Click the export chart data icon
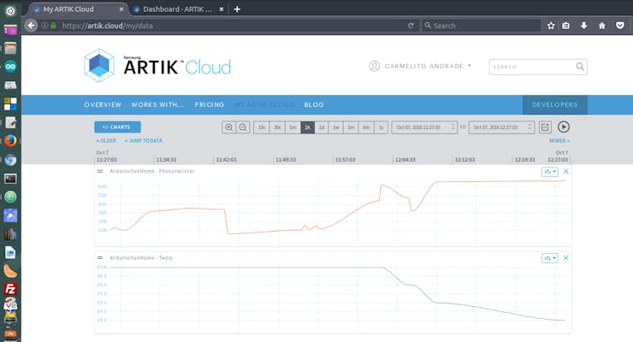This screenshot has width=633, height=342. 545,127
